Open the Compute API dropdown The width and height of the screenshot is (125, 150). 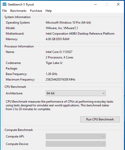tap(76, 136)
